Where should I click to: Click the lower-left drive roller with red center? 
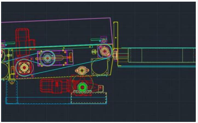pyautogui.click(x=24, y=67)
